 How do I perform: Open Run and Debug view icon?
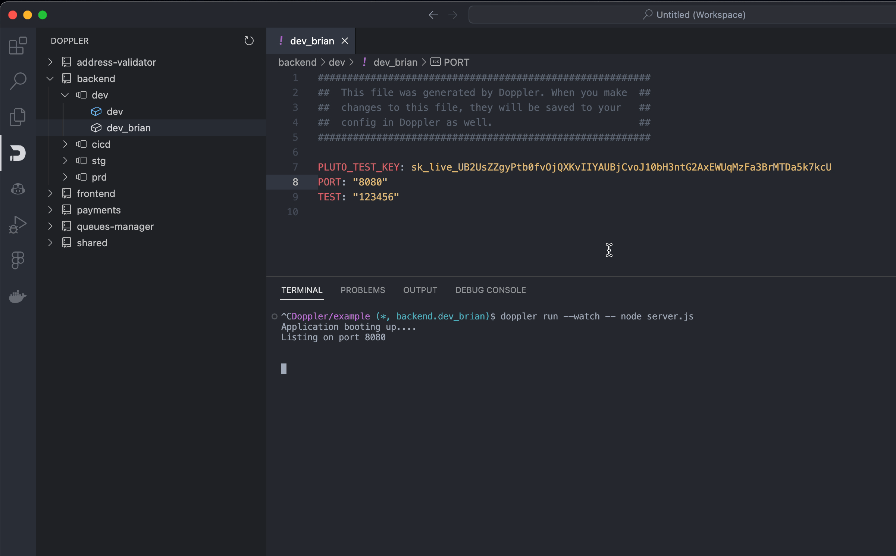[x=18, y=225]
